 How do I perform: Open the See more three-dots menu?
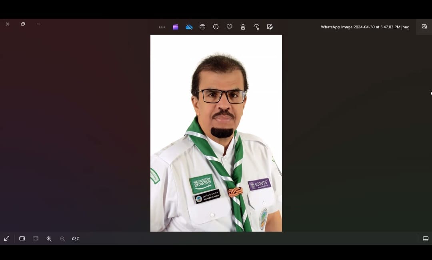point(162,27)
